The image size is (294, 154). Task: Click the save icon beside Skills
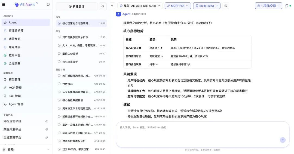pos(226,6)
